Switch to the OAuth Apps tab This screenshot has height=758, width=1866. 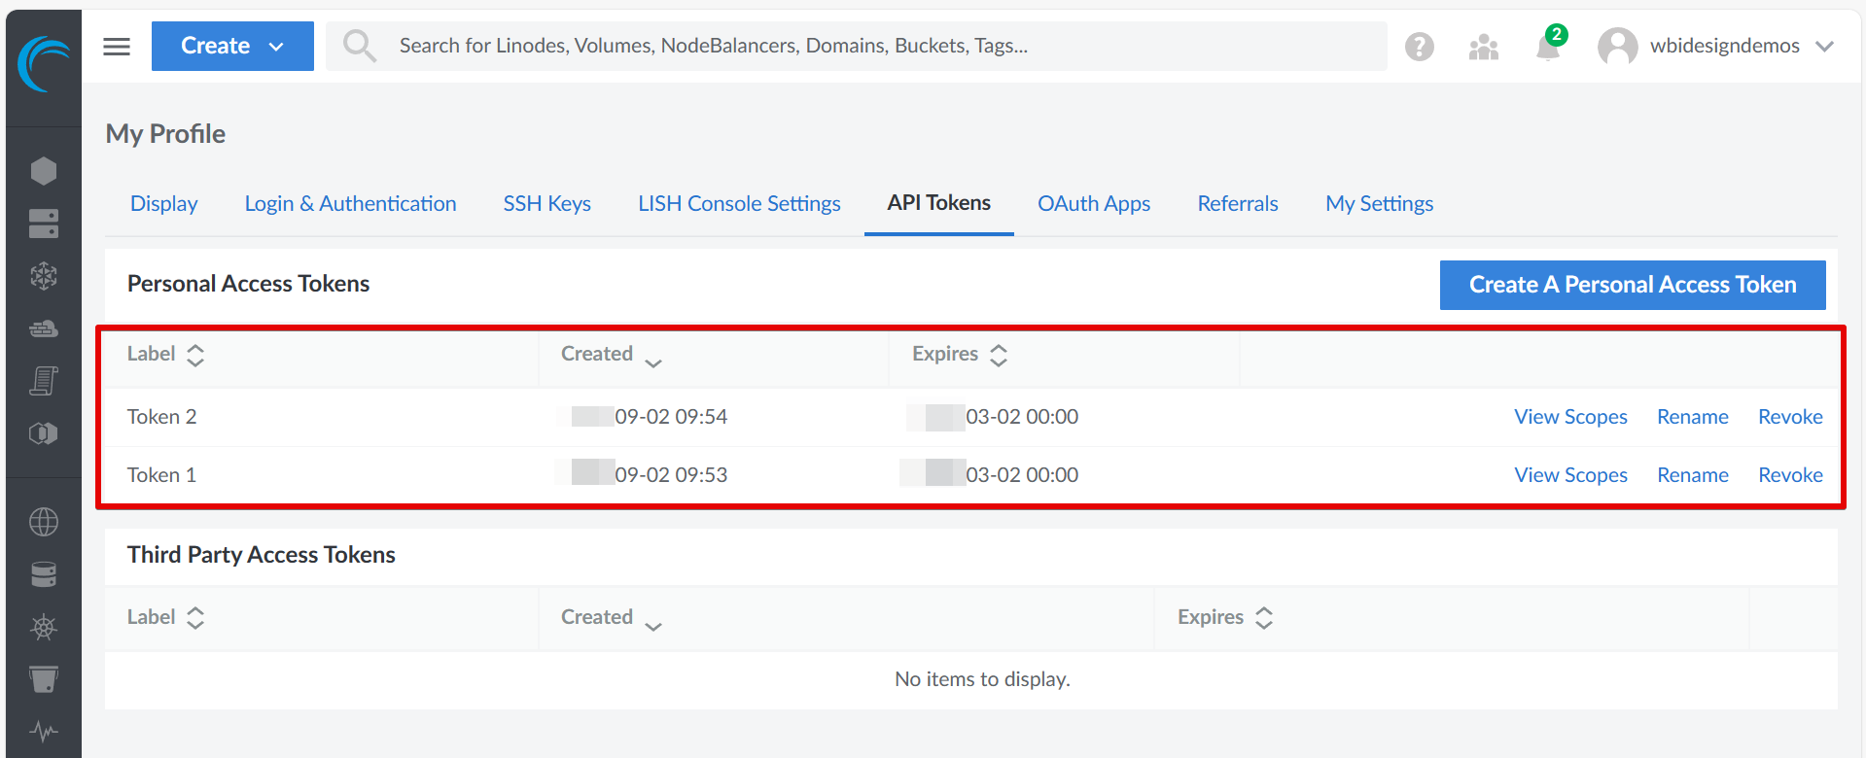click(1093, 204)
